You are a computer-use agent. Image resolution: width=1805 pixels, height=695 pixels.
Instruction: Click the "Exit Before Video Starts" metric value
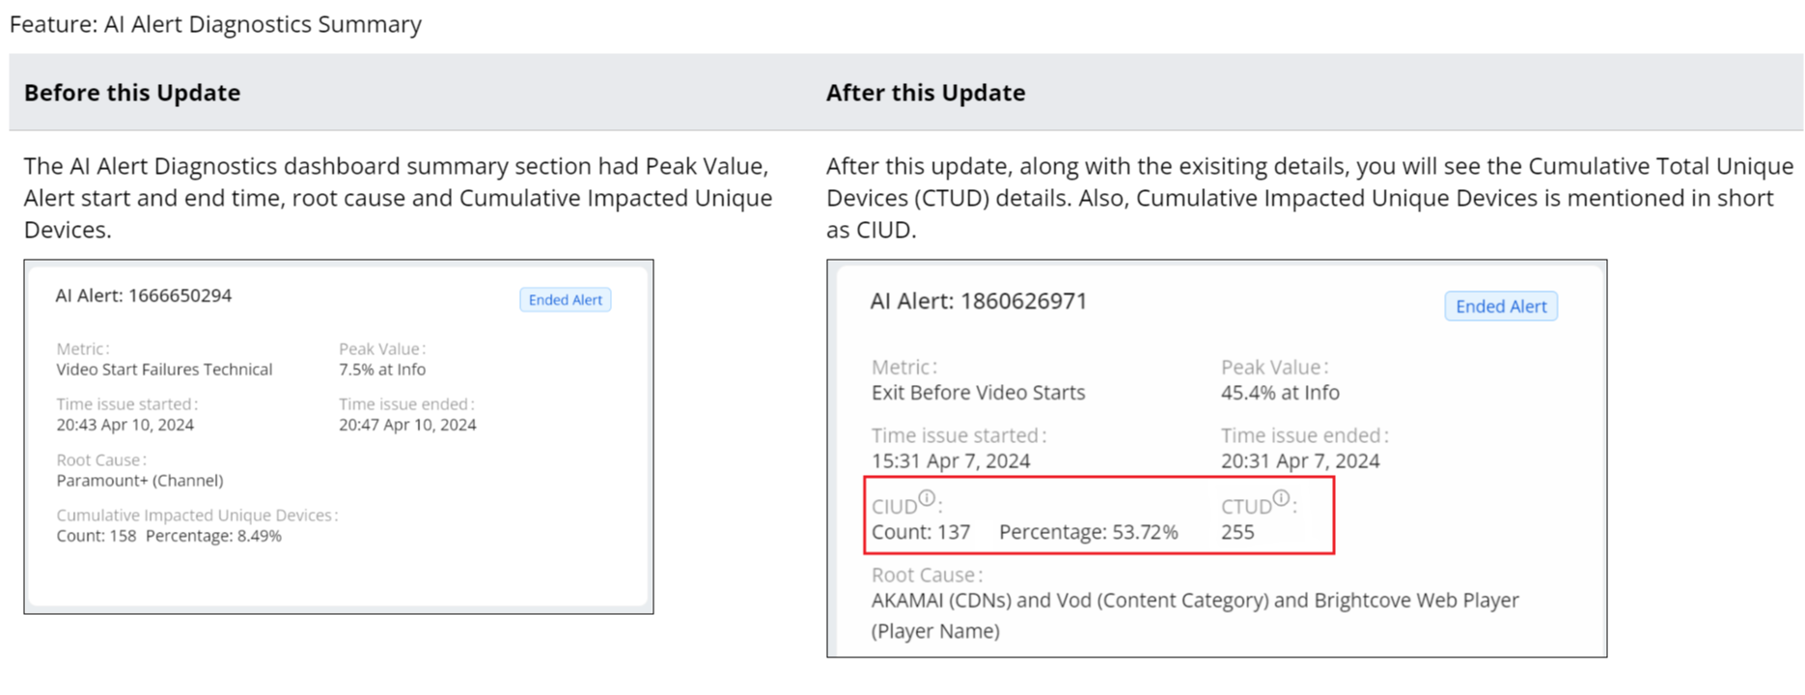click(978, 393)
